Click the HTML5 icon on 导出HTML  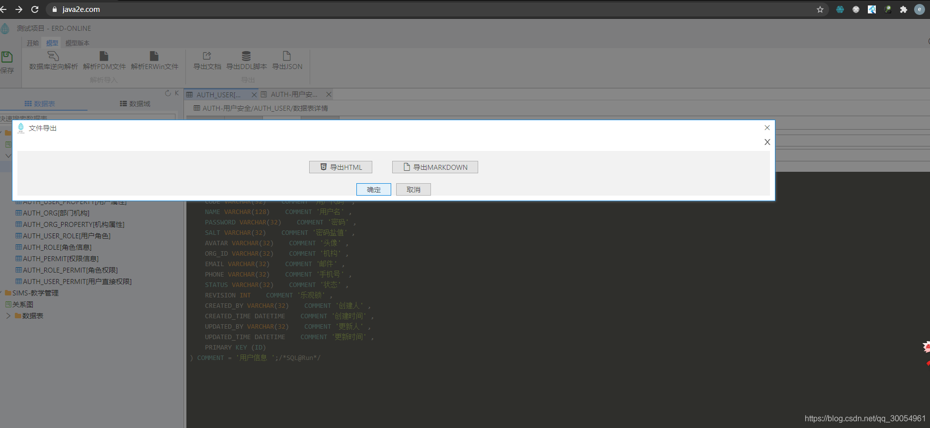pos(324,167)
